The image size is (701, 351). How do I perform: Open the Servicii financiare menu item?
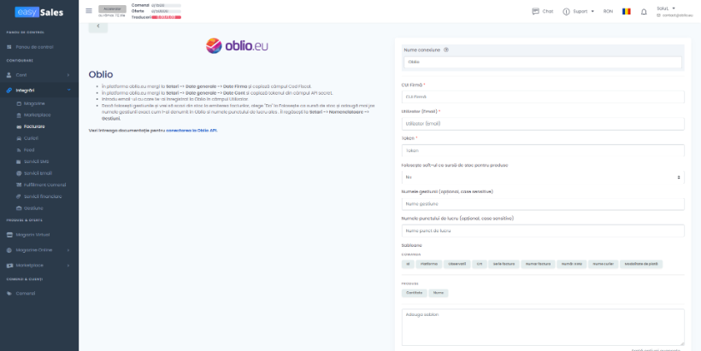pyautogui.click(x=43, y=196)
